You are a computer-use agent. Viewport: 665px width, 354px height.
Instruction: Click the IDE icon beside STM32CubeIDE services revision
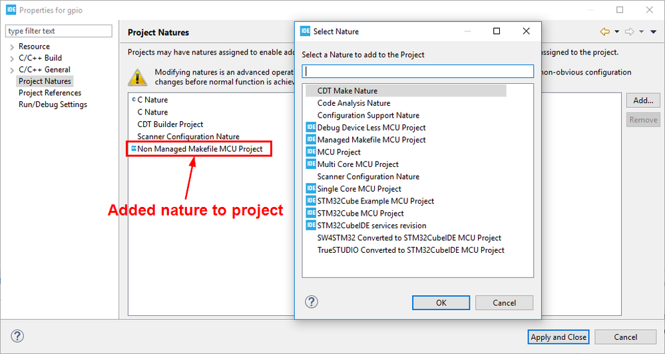point(311,226)
